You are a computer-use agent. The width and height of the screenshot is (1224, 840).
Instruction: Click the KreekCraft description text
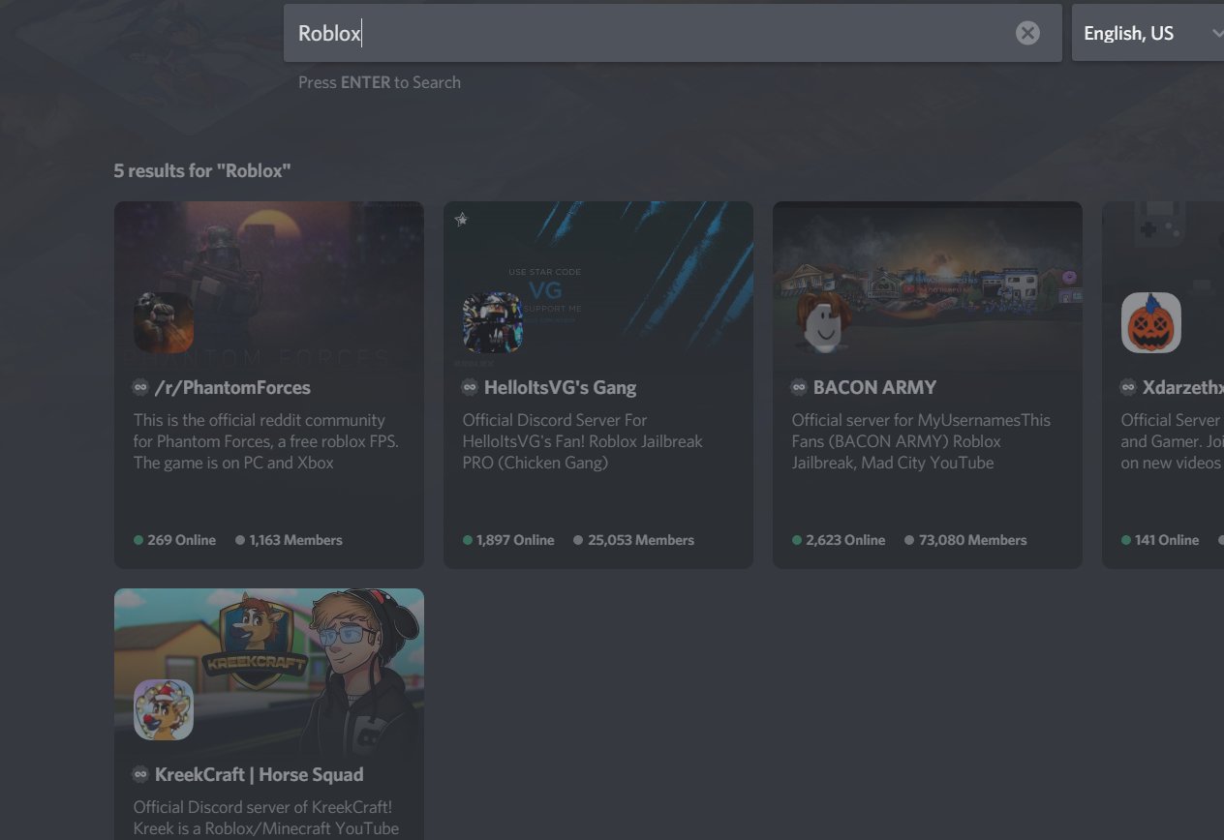266,818
